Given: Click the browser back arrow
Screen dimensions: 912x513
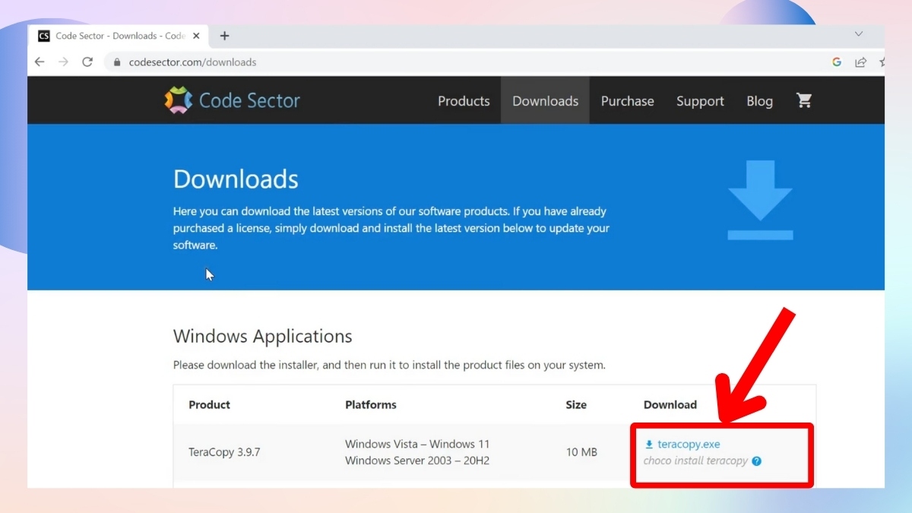Looking at the screenshot, I should point(40,62).
